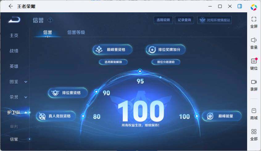Open the 商城 shop icon
Image resolution: width=261 pixels, height=151 pixels.
pyautogui.click(x=254, y=111)
